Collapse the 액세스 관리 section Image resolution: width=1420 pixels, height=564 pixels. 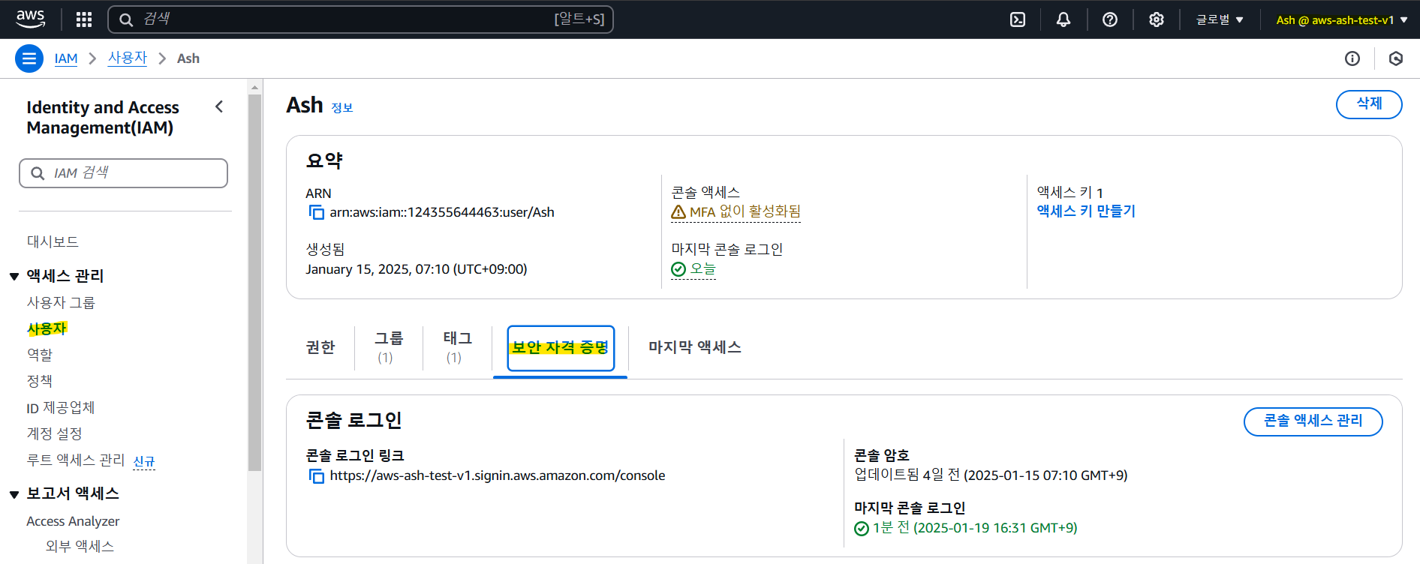14,277
